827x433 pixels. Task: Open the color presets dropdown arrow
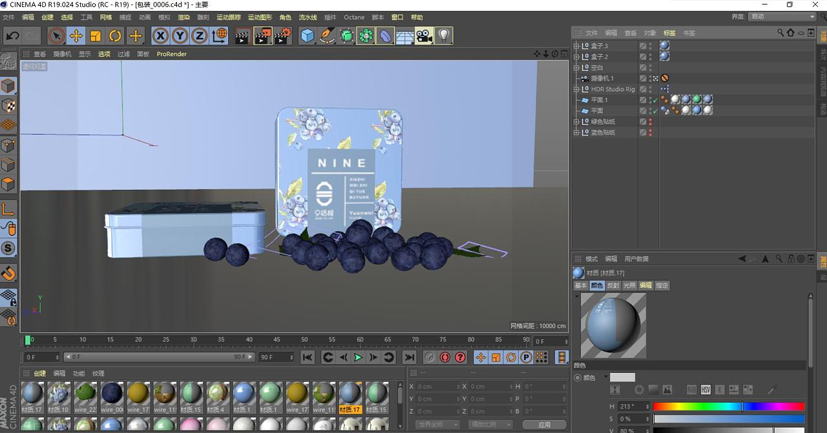(x=606, y=377)
